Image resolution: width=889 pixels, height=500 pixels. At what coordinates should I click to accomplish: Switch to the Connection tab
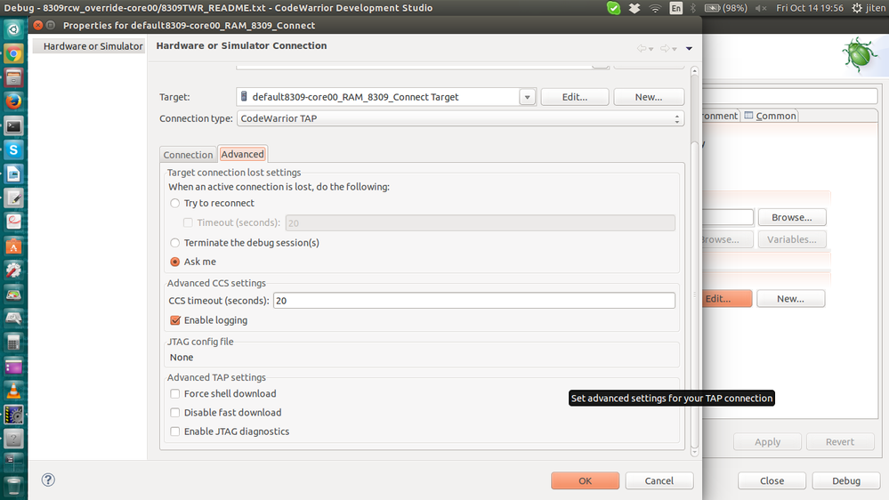pos(188,155)
